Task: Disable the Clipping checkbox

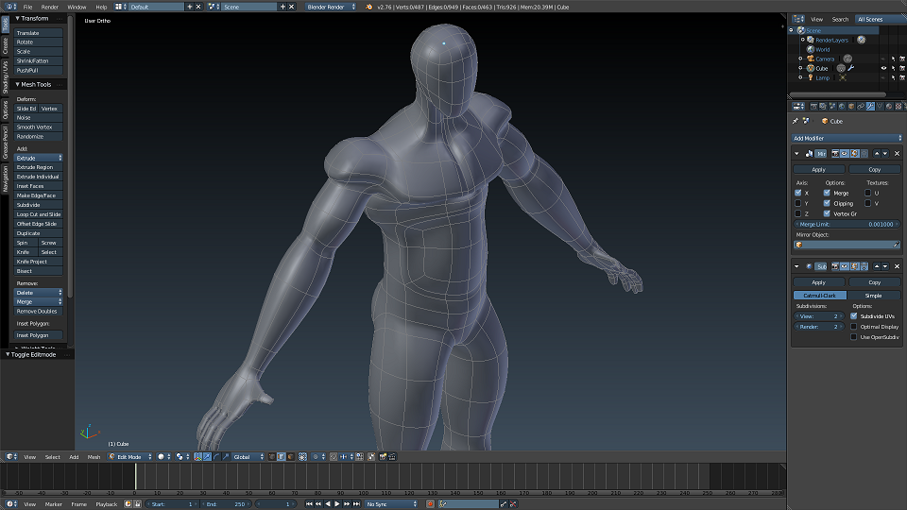Action: pos(827,203)
